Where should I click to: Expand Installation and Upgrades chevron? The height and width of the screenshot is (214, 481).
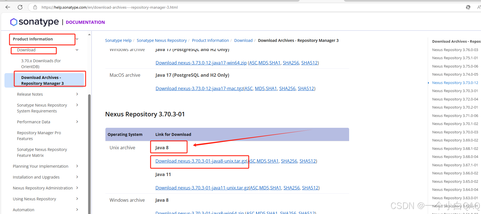tap(77, 177)
